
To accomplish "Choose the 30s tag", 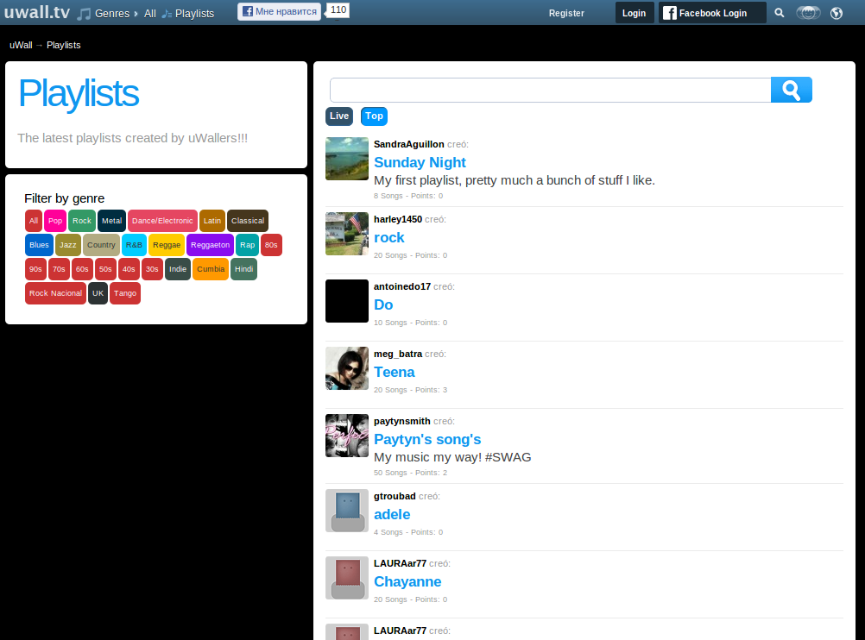I will point(152,269).
